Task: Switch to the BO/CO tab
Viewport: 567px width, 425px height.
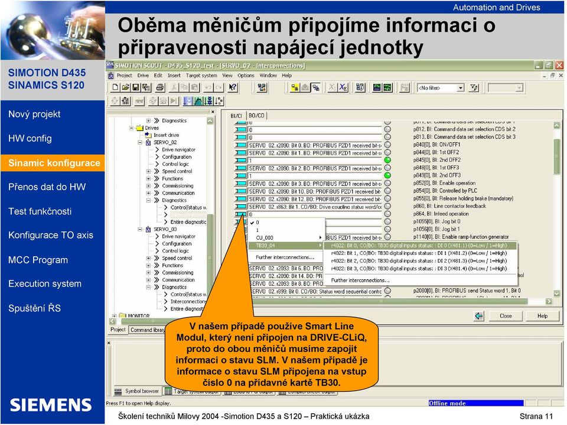Action: 256,116
